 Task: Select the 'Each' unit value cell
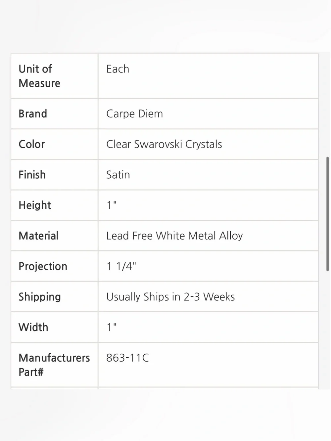(208, 76)
